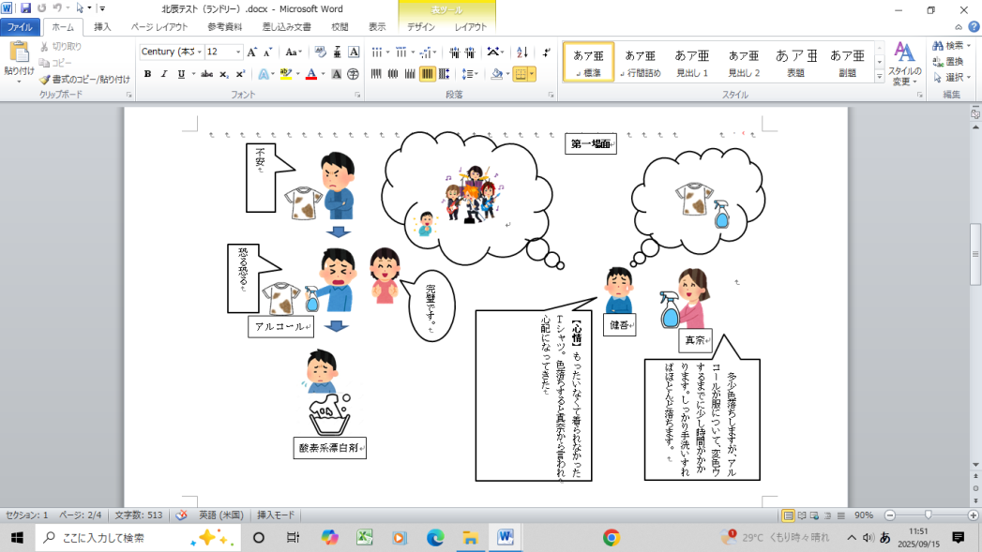This screenshot has height=552, width=982.
Task: Select the Format Painter (書式のコピー/貼り付け) tool
Action: [x=84, y=80]
